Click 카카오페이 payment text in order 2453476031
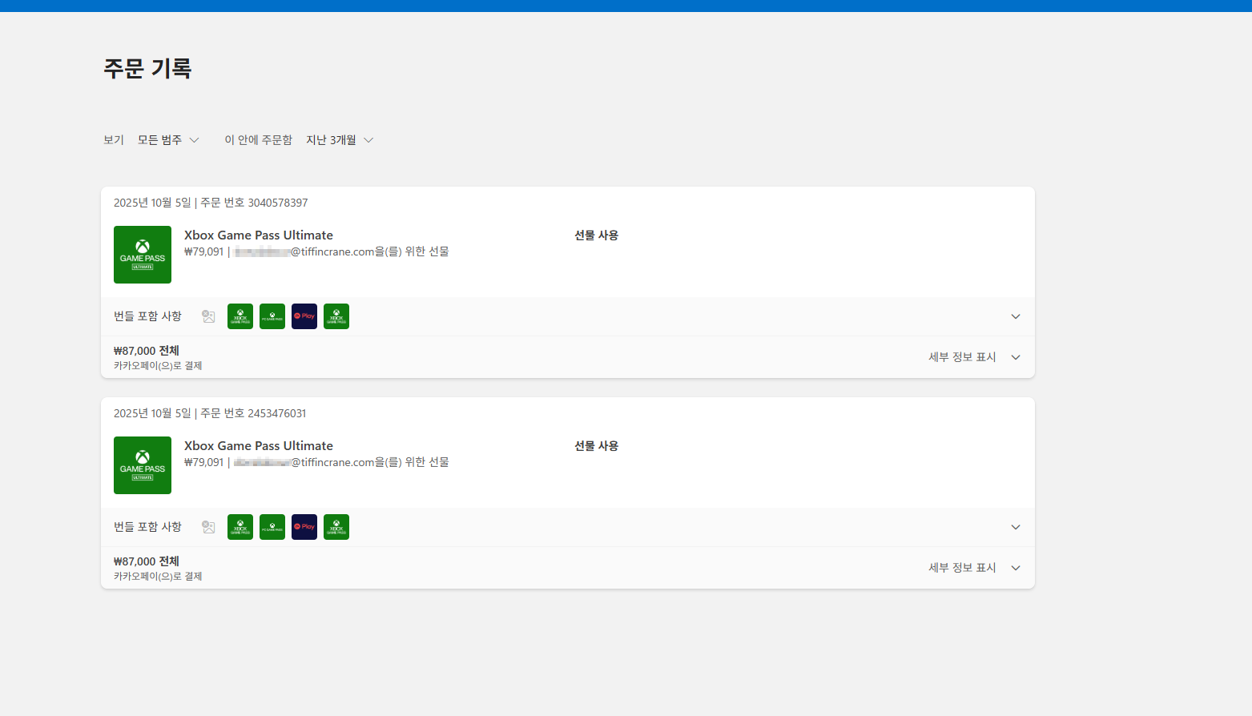Viewport: 1252px width, 716px height. pyautogui.click(x=158, y=577)
